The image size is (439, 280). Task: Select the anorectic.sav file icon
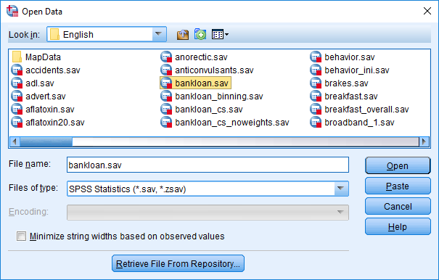pyautogui.click(x=166, y=57)
